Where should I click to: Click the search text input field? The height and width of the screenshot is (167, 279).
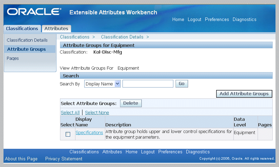[x=148, y=84]
